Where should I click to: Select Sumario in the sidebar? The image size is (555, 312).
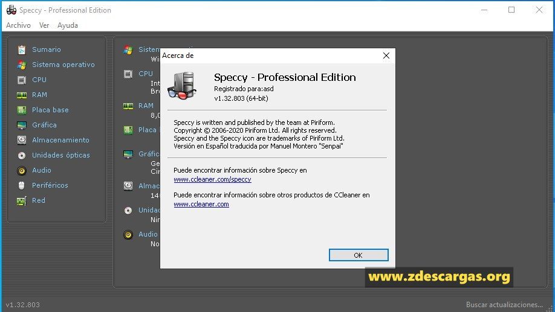[47, 49]
